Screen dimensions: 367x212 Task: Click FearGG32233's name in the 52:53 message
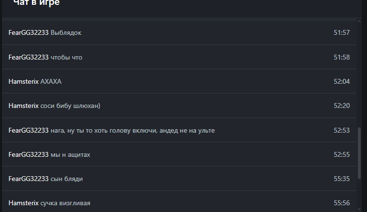(29, 130)
